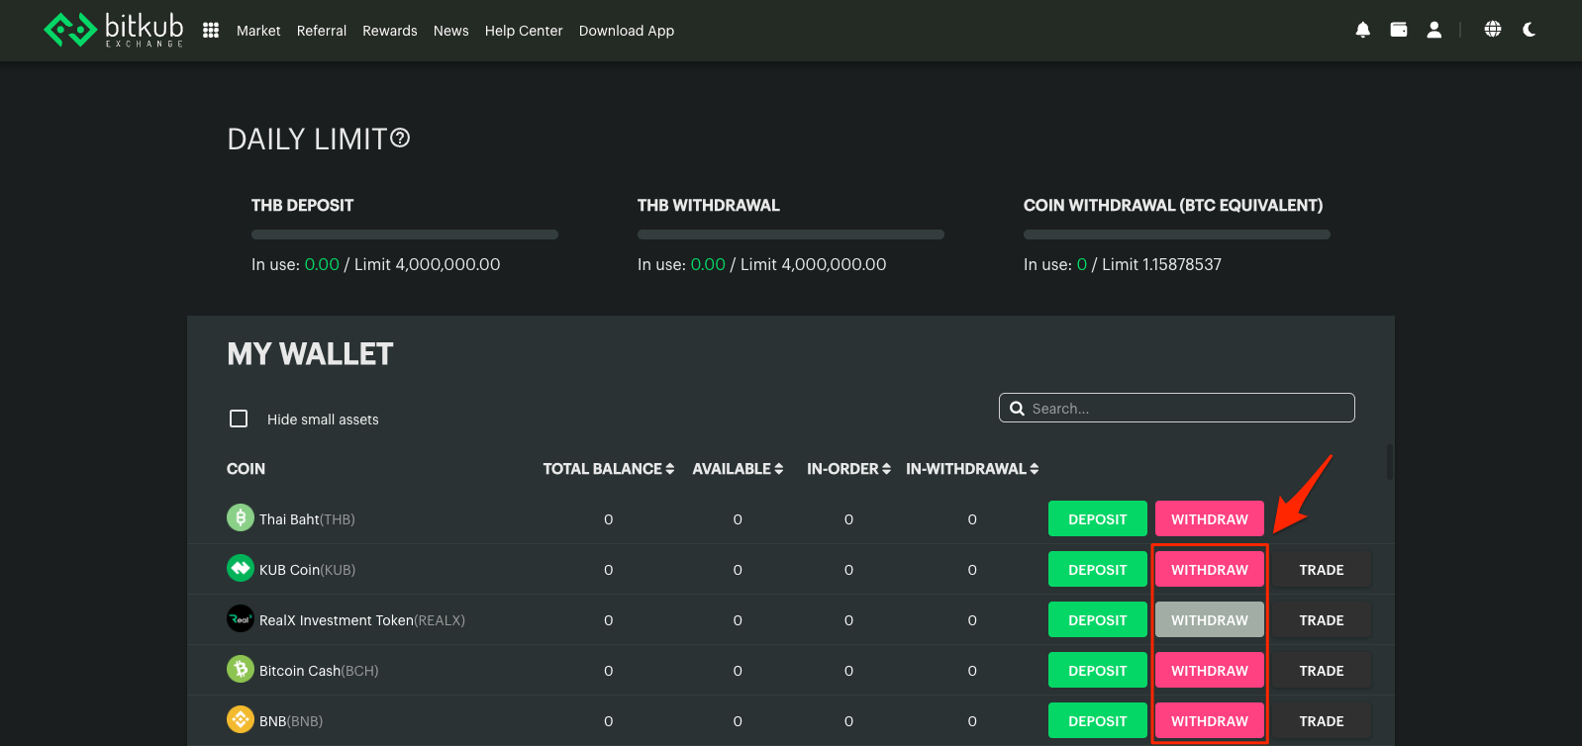
Task: Click the KUB Coin(KUB) name
Action: (307, 570)
